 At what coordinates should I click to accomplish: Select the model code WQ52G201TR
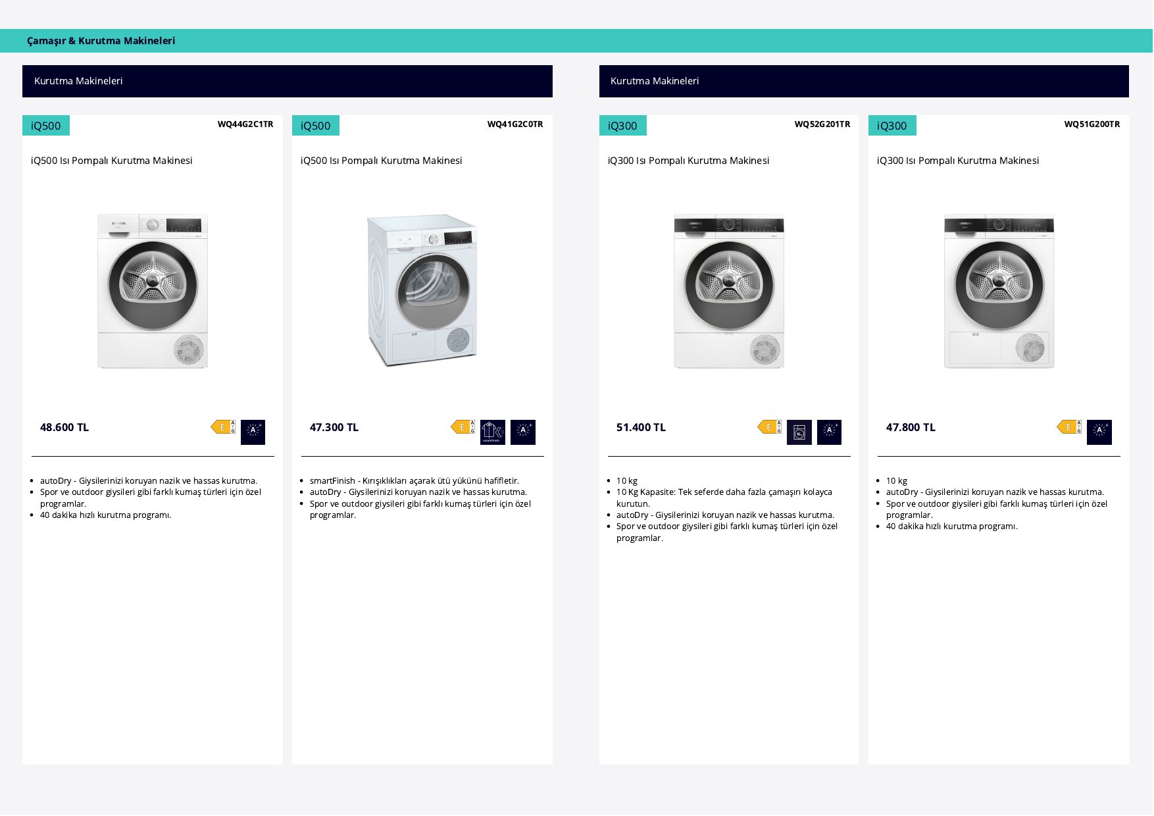tap(822, 124)
